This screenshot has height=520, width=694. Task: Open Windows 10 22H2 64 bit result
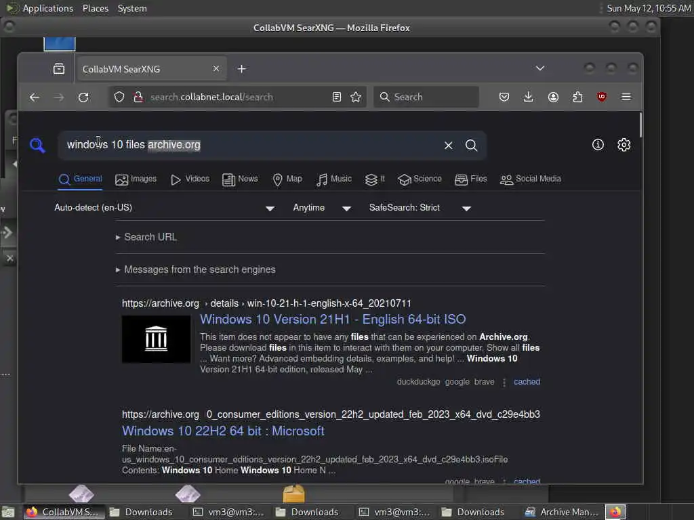(223, 431)
